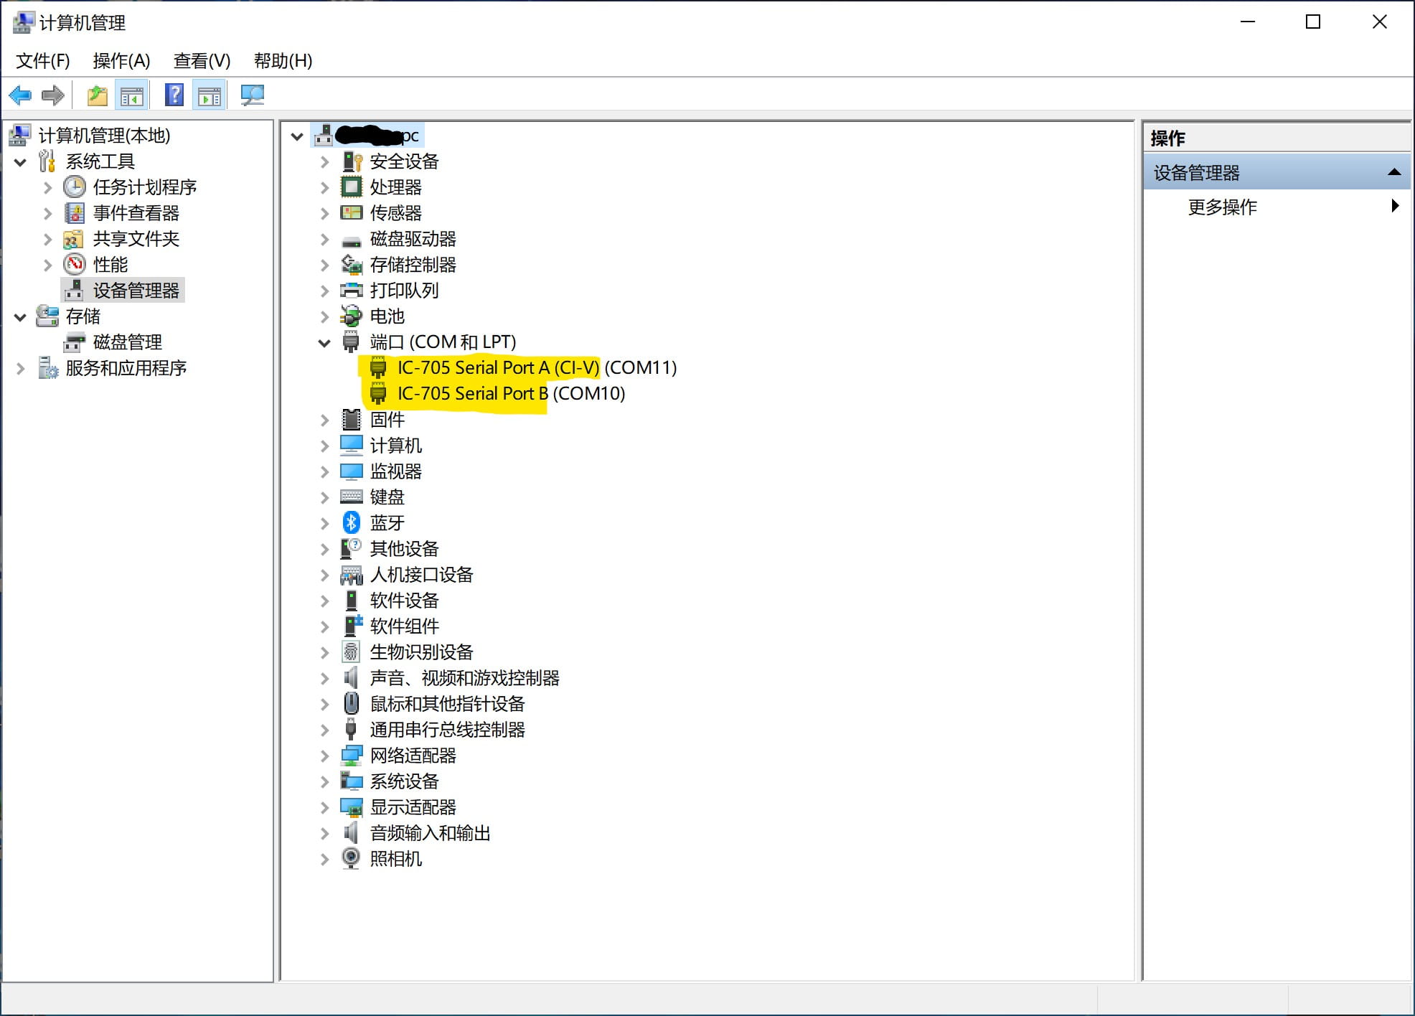Collapse the 系统工具 tree node
Viewport: 1415px width, 1016px height.
pyautogui.click(x=21, y=162)
